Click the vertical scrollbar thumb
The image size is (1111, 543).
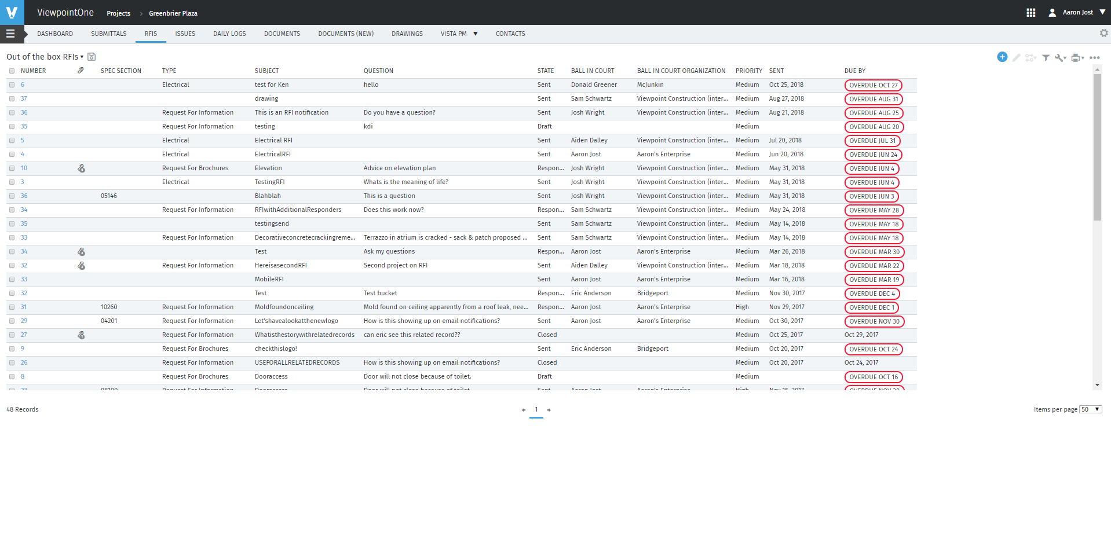pyautogui.click(x=1097, y=148)
